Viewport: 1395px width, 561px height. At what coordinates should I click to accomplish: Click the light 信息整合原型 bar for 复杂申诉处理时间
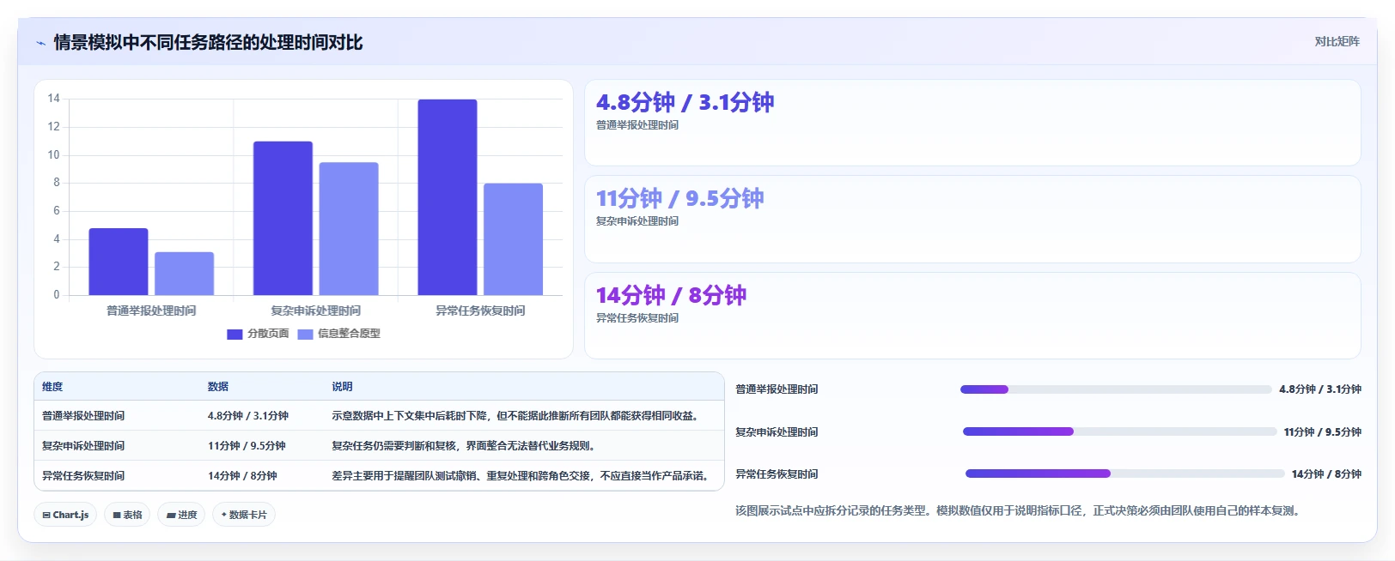(349, 229)
